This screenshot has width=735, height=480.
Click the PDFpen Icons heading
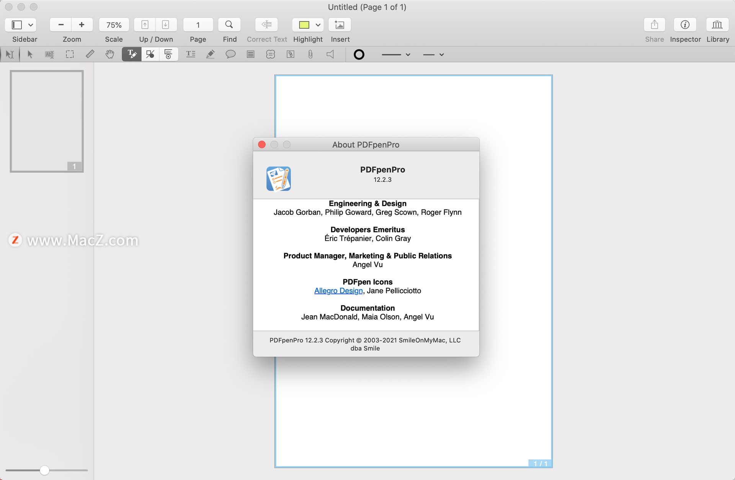pos(367,282)
